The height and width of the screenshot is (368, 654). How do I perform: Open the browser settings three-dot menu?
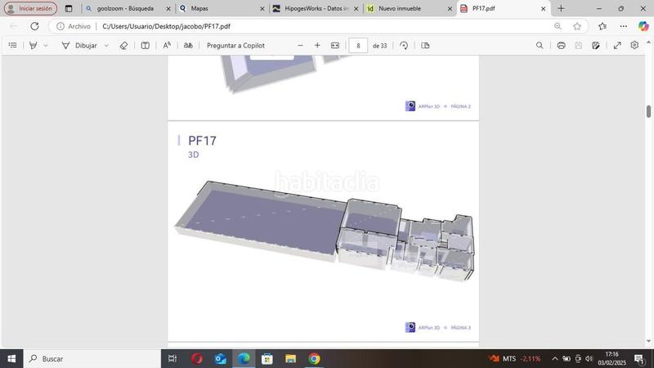(x=624, y=26)
